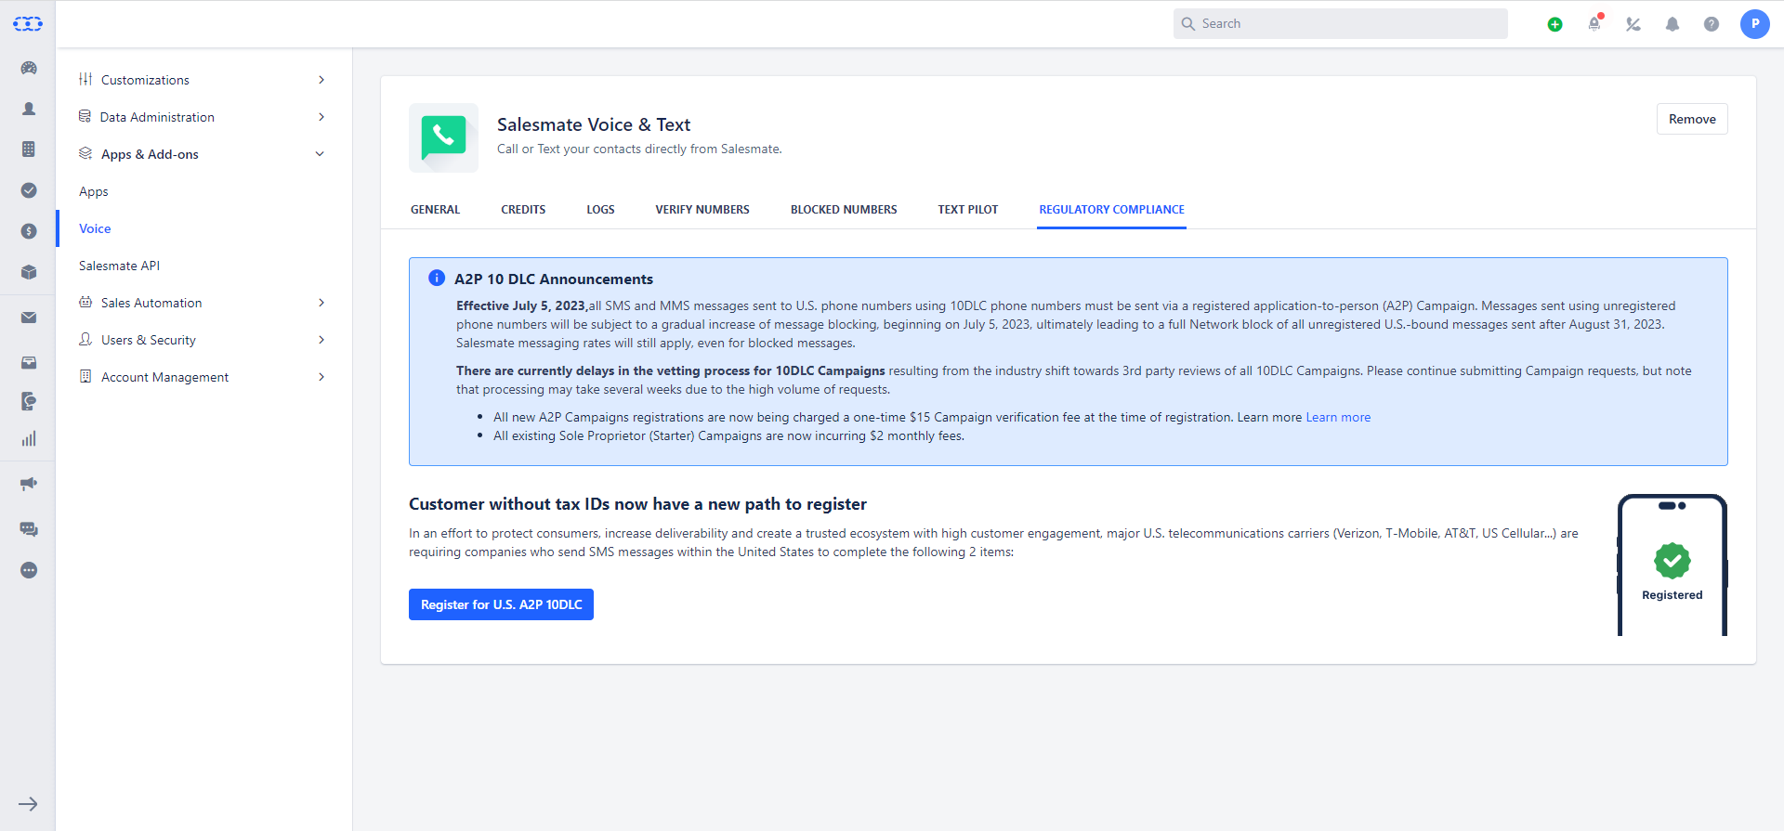Open the Messages chat bubble icon
The width and height of the screenshot is (1784, 831).
[29, 528]
